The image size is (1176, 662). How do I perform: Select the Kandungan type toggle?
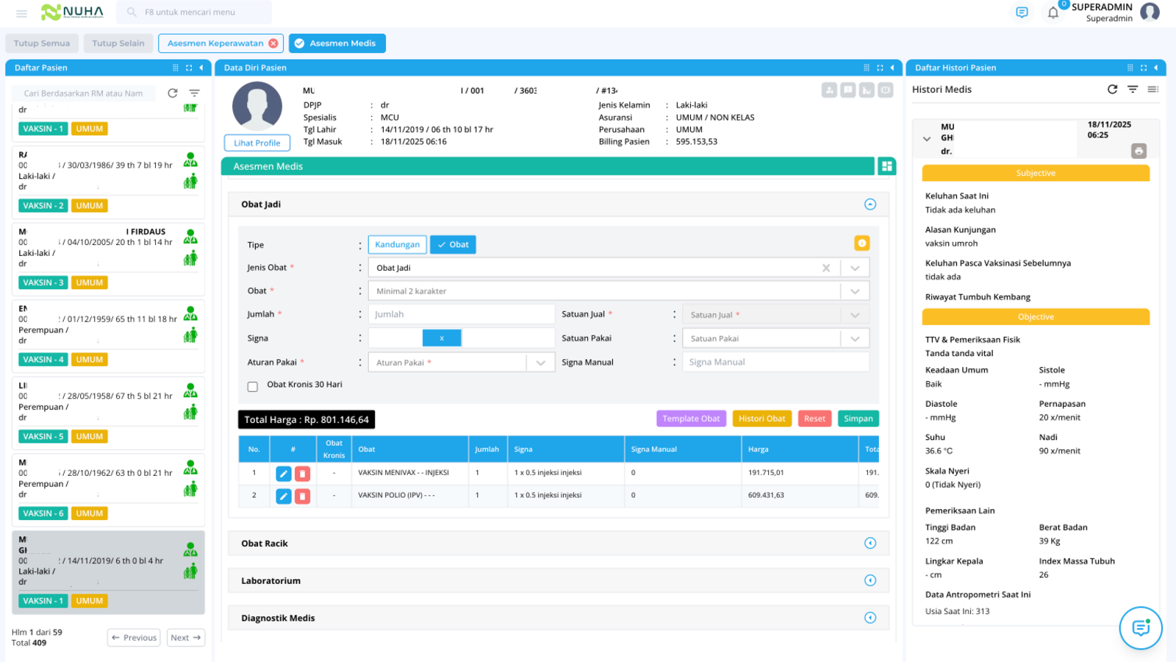[397, 244]
